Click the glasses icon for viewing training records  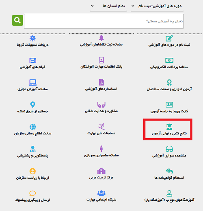tap(169, 149)
